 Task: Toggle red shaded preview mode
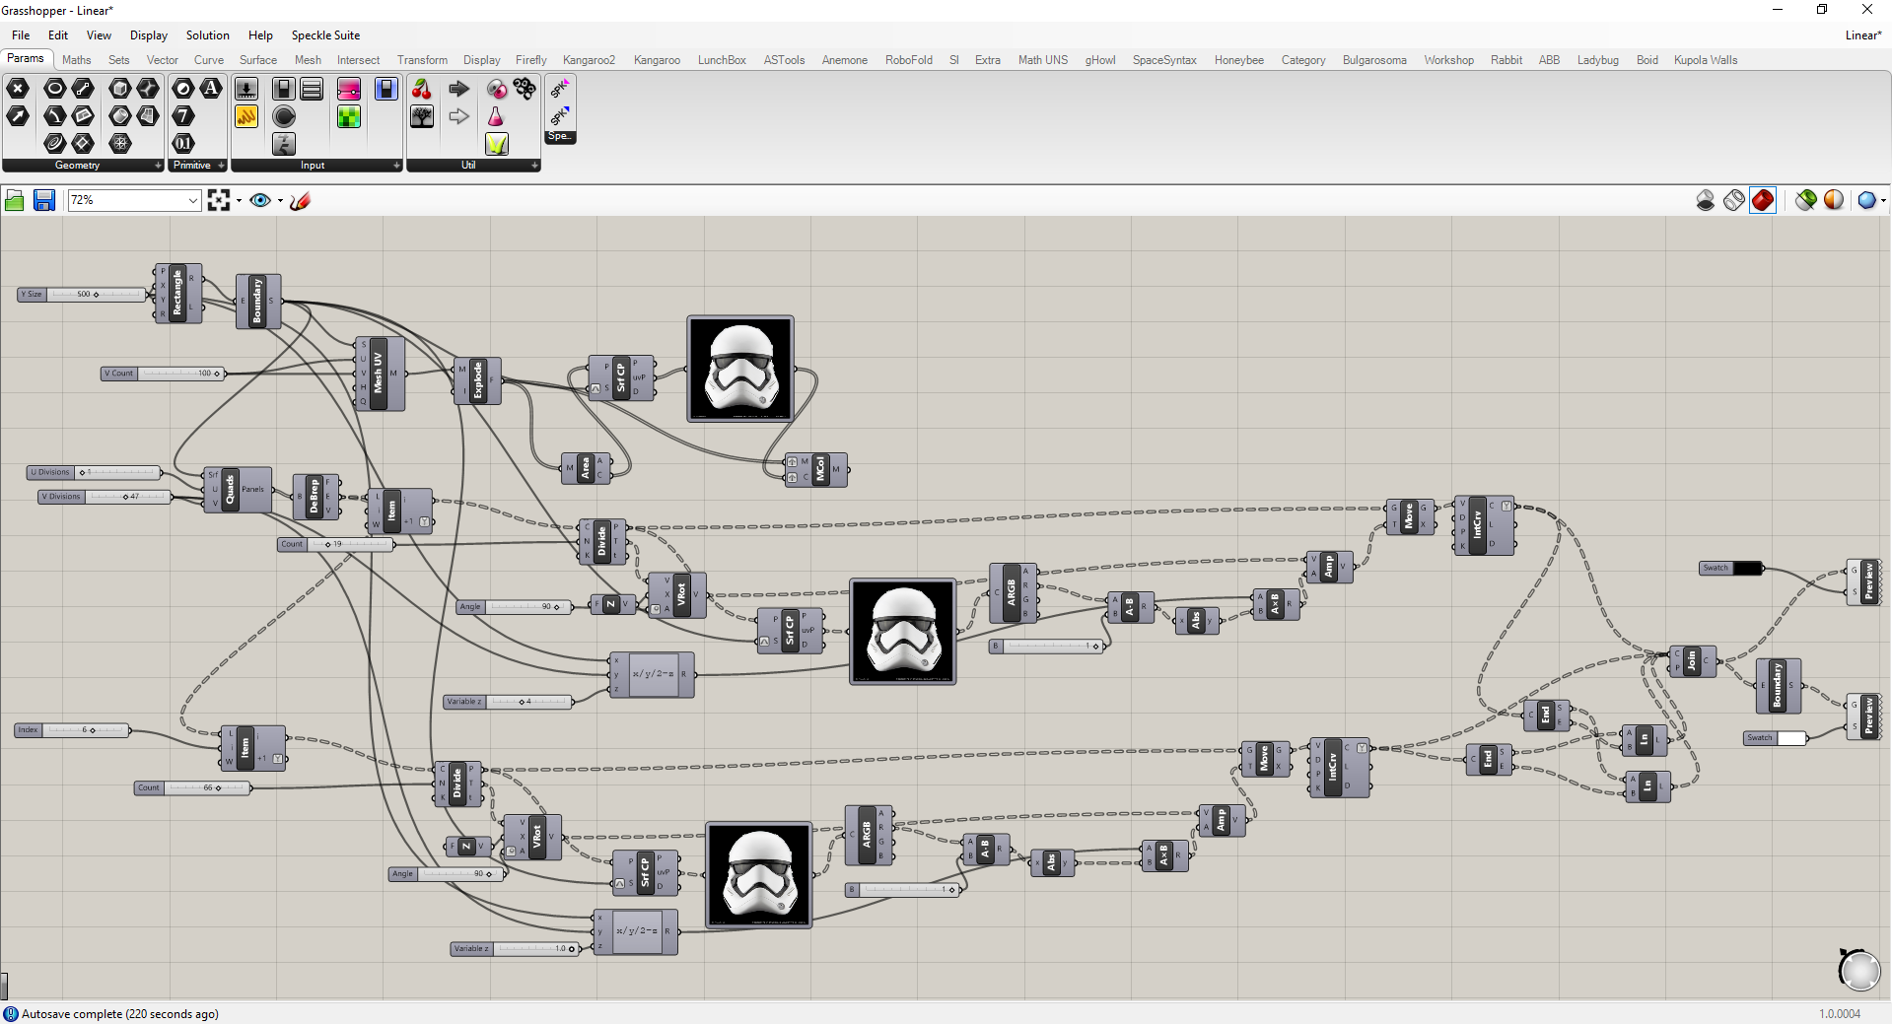coord(1763,201)
